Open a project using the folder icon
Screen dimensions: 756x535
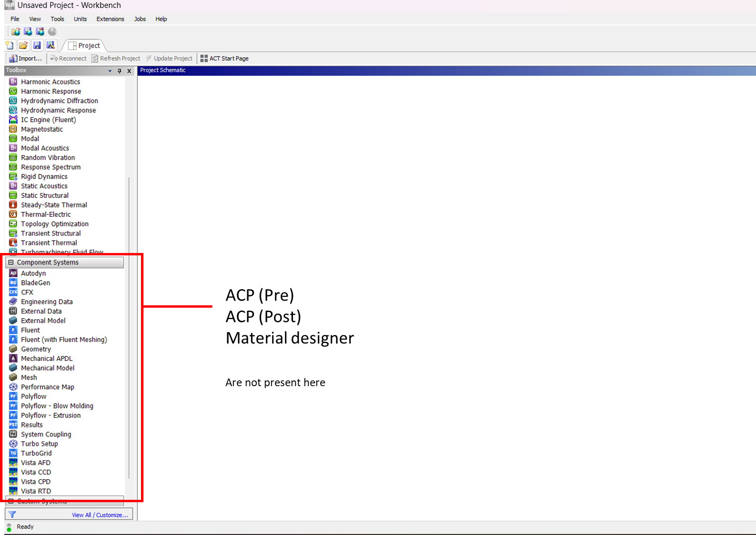(x=23, y=45)
